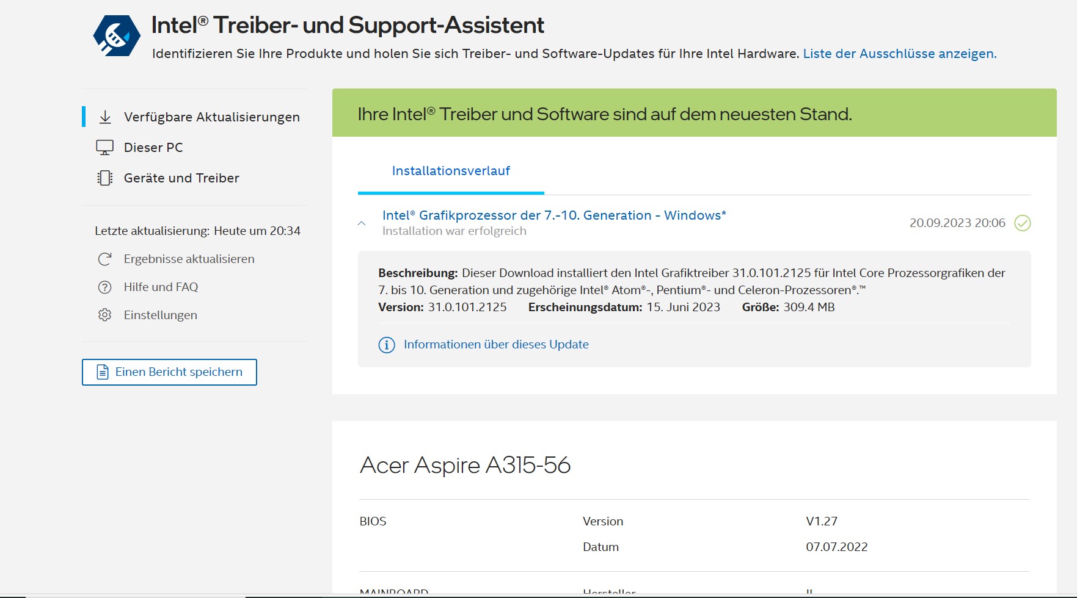Click the green success checkmark icon
Image resolution: width=1077 pixels, height=598 pixels.
pyautogui.click(x=1022, y=223)
